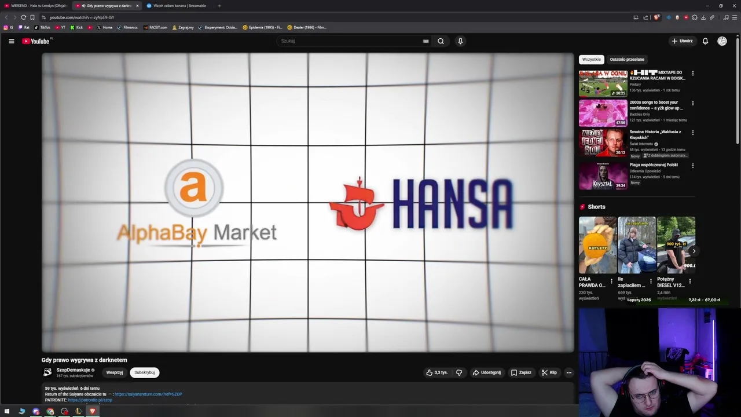Open the League of Legends taskbar icon
Viewport: 741px width, 417px height.
click(x=78, y=411)
